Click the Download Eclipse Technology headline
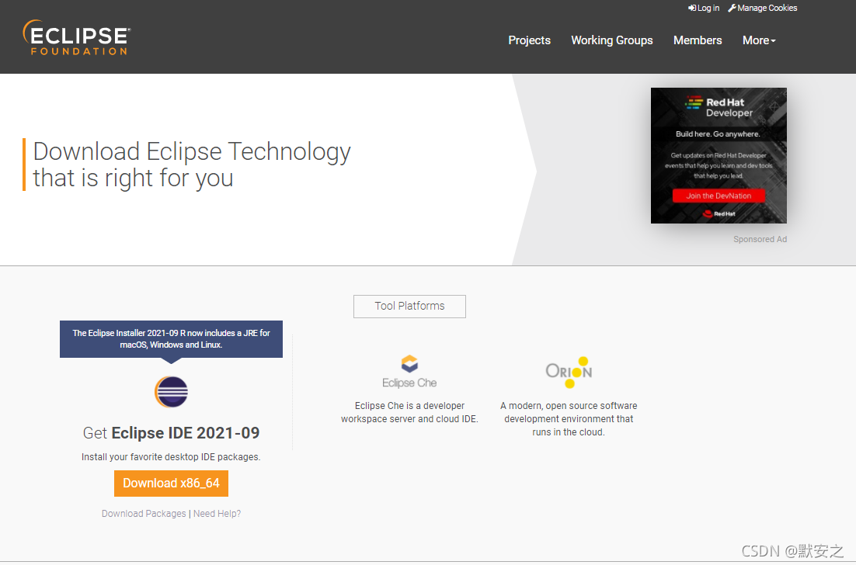The image size is (856, 565). 192,165
